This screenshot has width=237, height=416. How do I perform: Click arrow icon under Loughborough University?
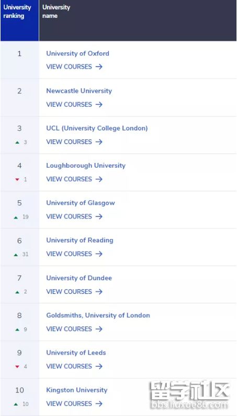click(99, 179)
